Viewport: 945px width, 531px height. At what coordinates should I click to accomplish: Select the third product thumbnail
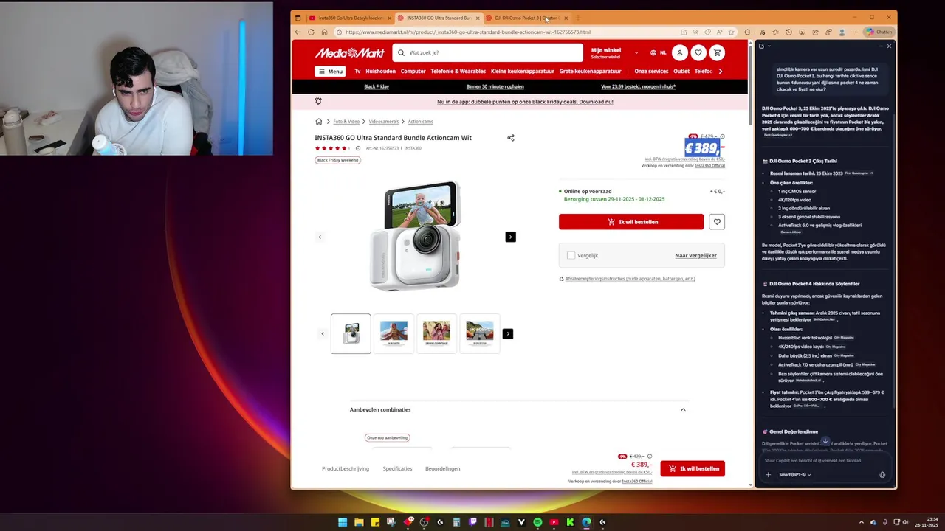pyautogui.click(x=436, y=334)
